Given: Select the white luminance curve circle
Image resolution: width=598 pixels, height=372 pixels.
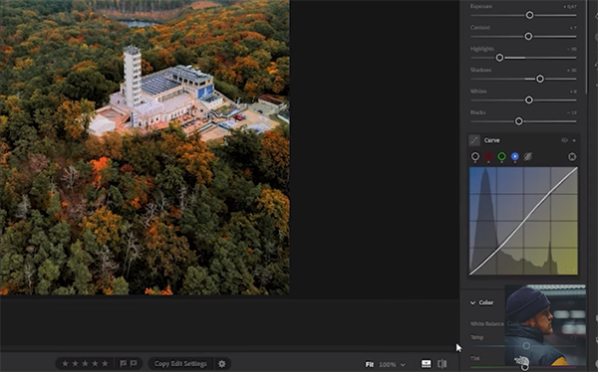Looking at the screenshot, I should (x=475, y=156).
